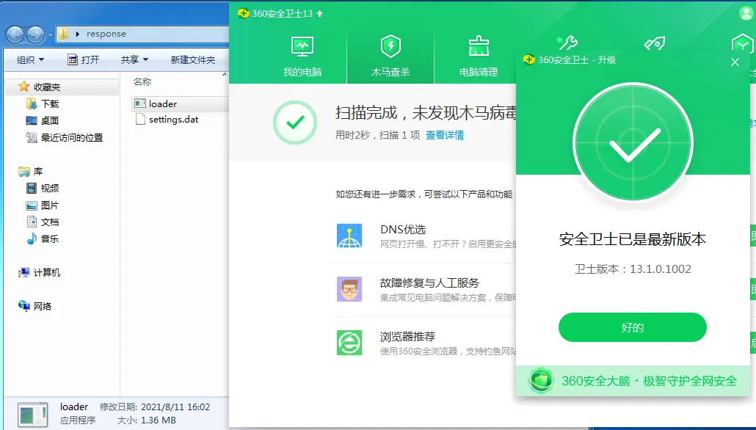Open 桌面 in navigation pane
Image resolution: width=756 pixels, height=430 pixels.
(50, 120)
